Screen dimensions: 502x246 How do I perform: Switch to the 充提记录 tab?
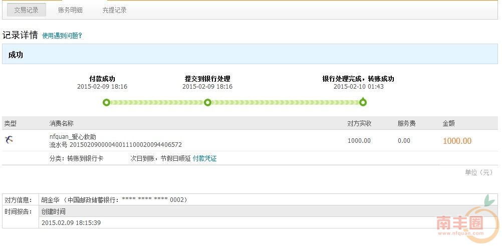tap(114, 10)
